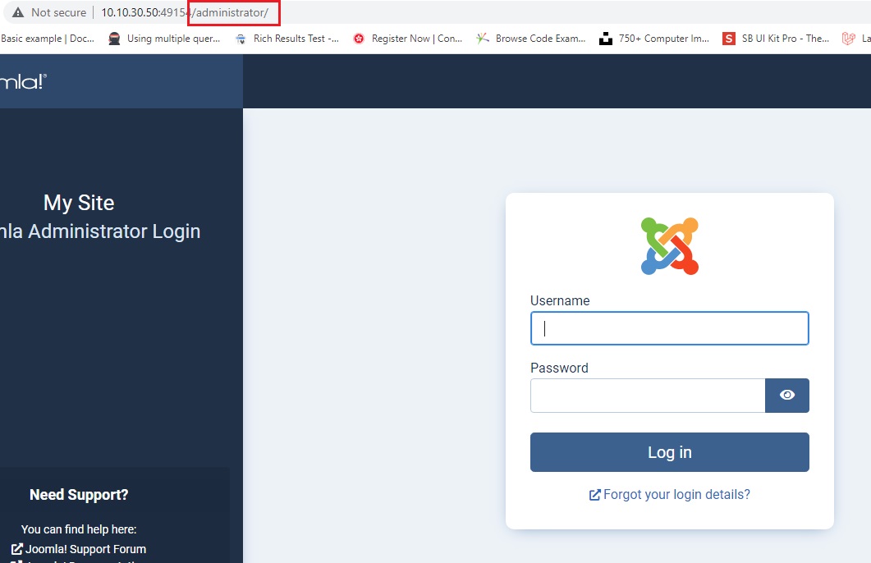Open Rich Results Test bookmark
871x563 pixels.
[287, 39]
